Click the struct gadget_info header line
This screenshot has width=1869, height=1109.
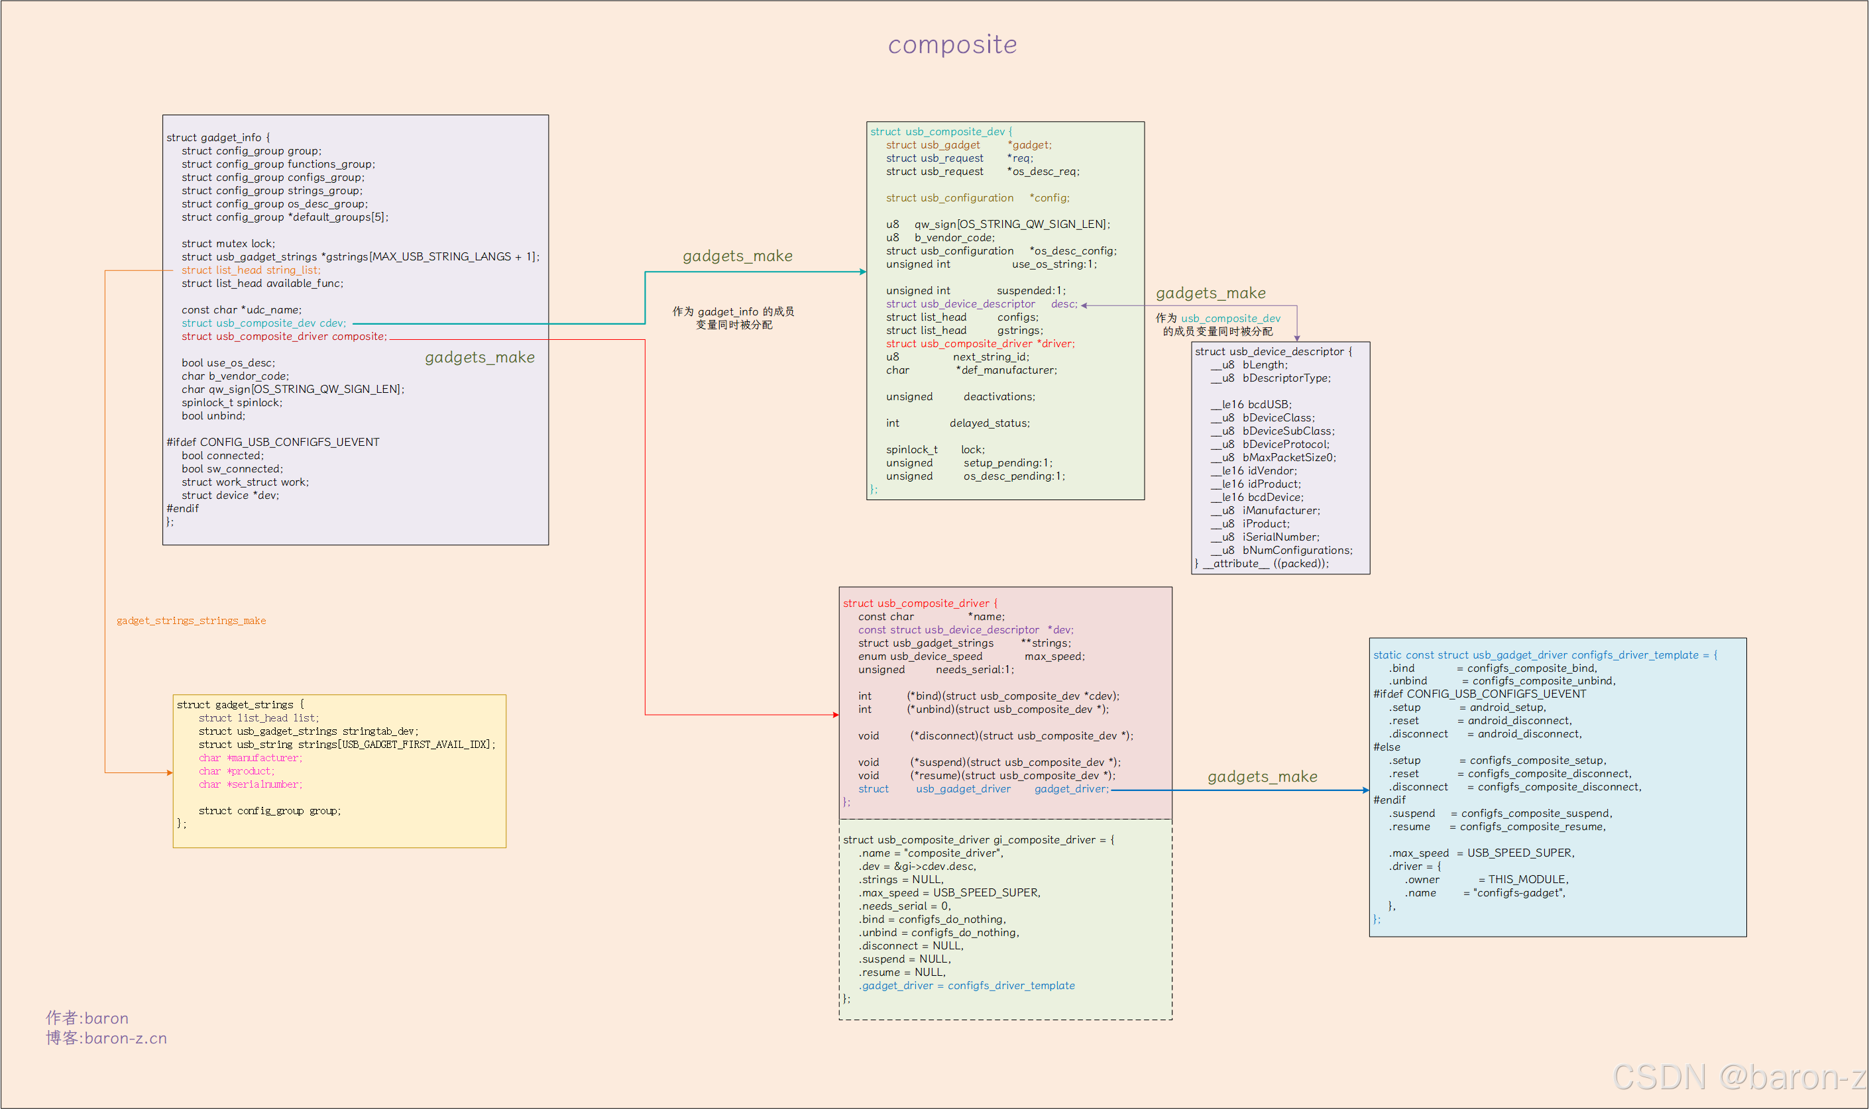point(217,138)
